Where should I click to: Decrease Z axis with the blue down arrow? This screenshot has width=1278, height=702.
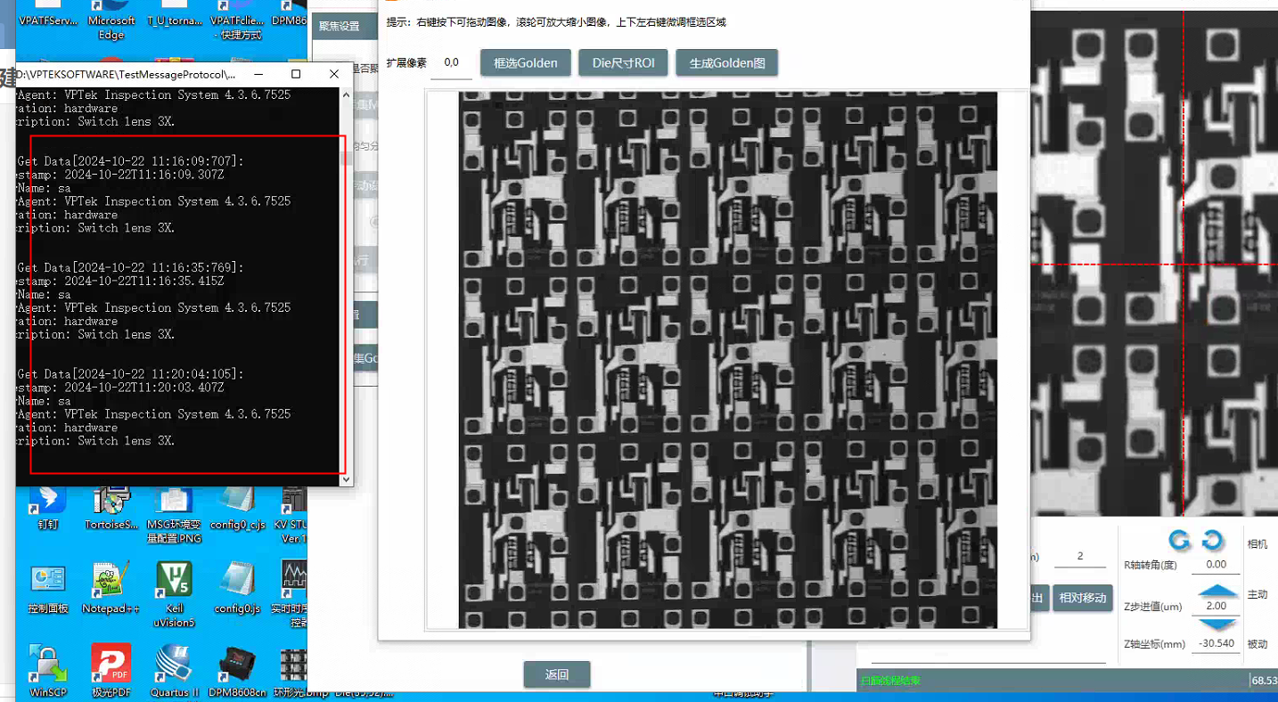coord(1217,624)
